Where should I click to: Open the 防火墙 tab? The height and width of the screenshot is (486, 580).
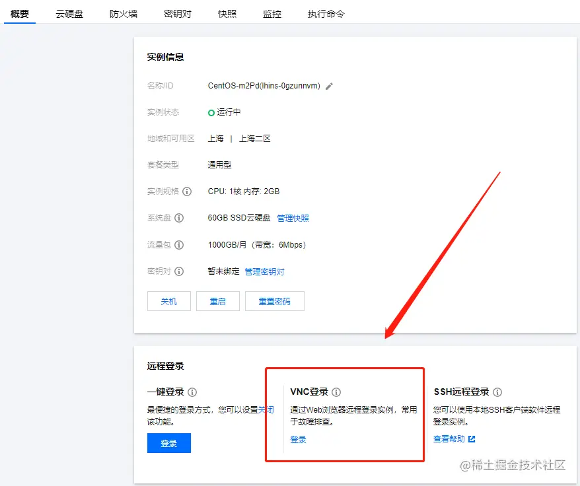pyautogui.click(x=124, y=14)
